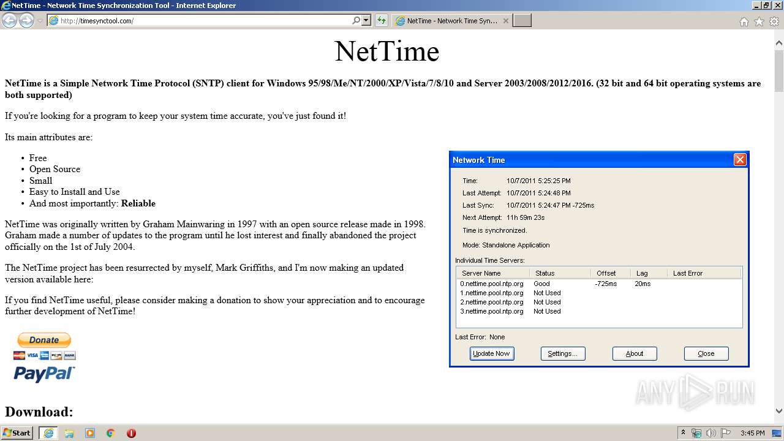Open the recent pages dropdown arrow
The height and width of the screenshot is (441, 784).
(x=40, y=21)
